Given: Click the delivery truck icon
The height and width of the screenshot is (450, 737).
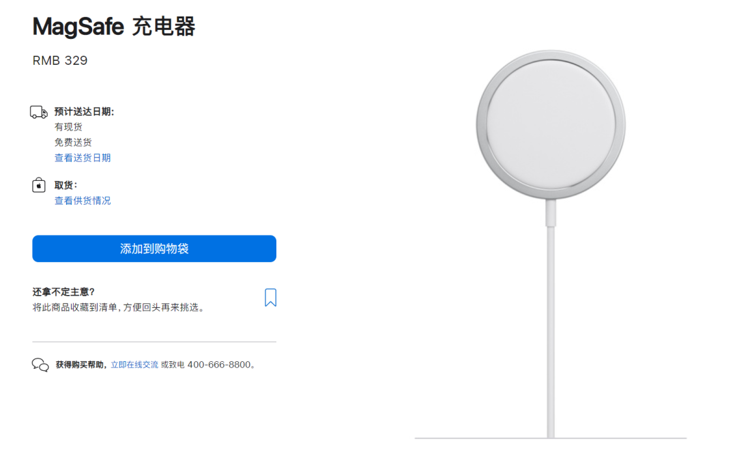Looking at the screenshot, I should click(x=39, y=113).
